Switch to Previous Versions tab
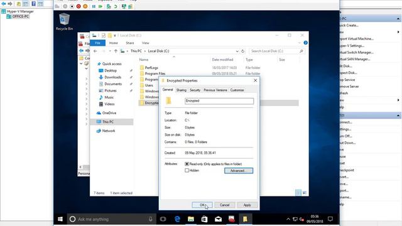The image size is (402, 226). [x=215, y=90]
